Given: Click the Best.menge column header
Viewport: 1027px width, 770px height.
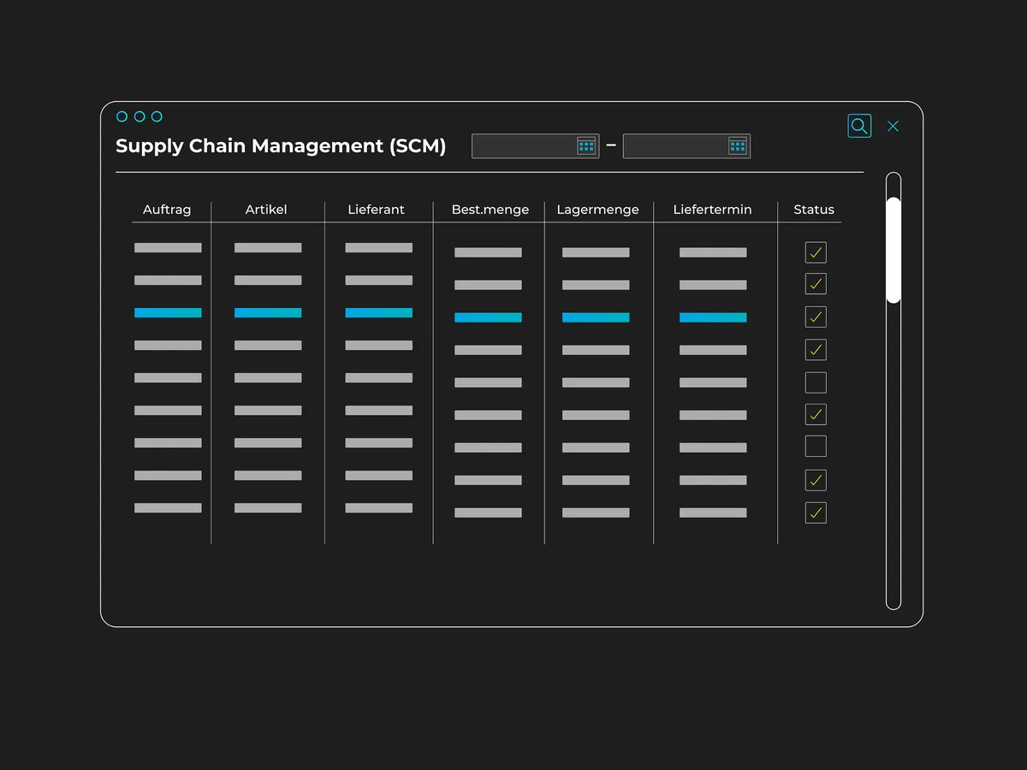Looking at the screenshot, I should click(x=490, y=210).
